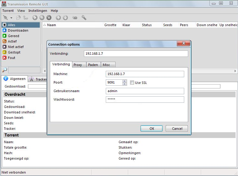The image size is (238, 176).
Task: Open the View menu
Action: point(21,11)
